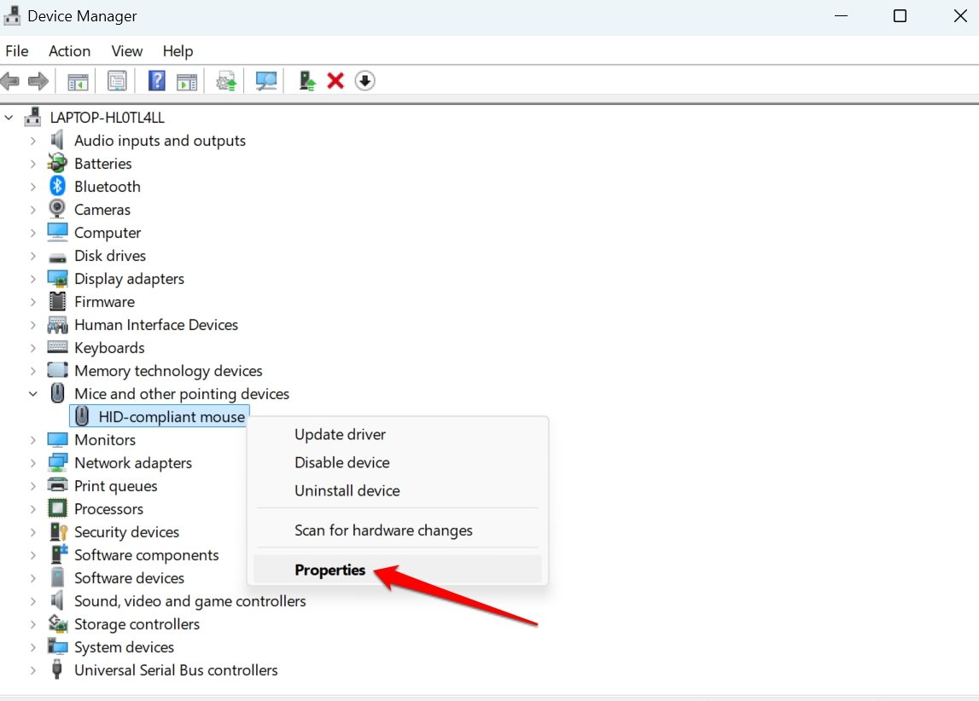Click the Keyboards category icon
The height and width of the screenshot is (701, 979).
click(x=57, y=347)
